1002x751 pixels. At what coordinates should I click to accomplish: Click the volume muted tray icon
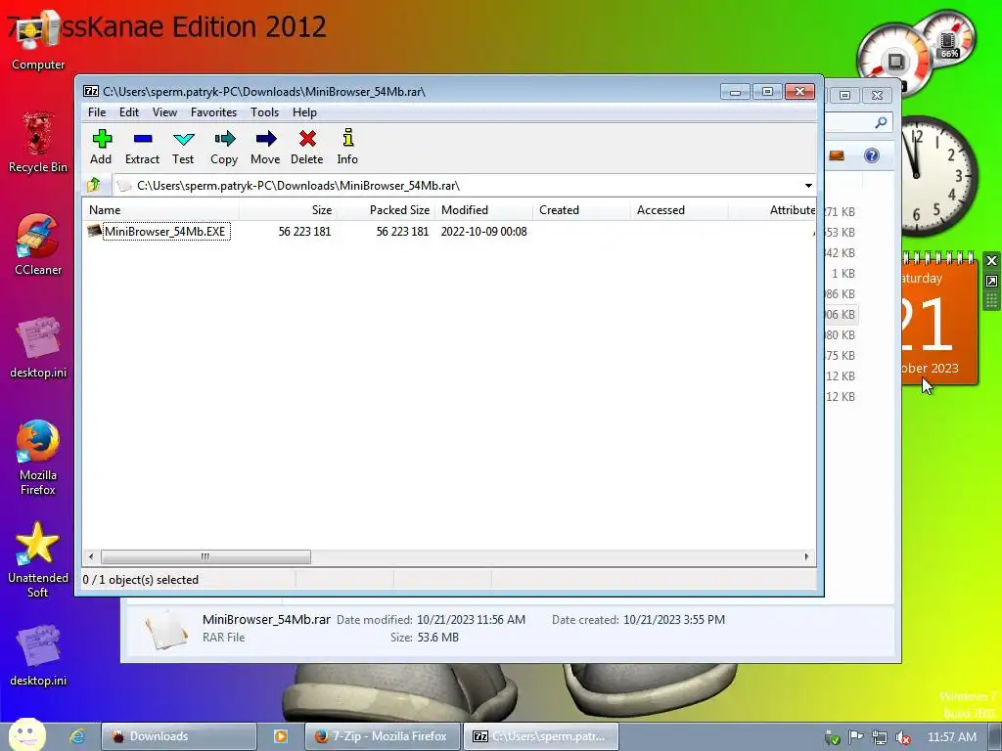point(903,737)
